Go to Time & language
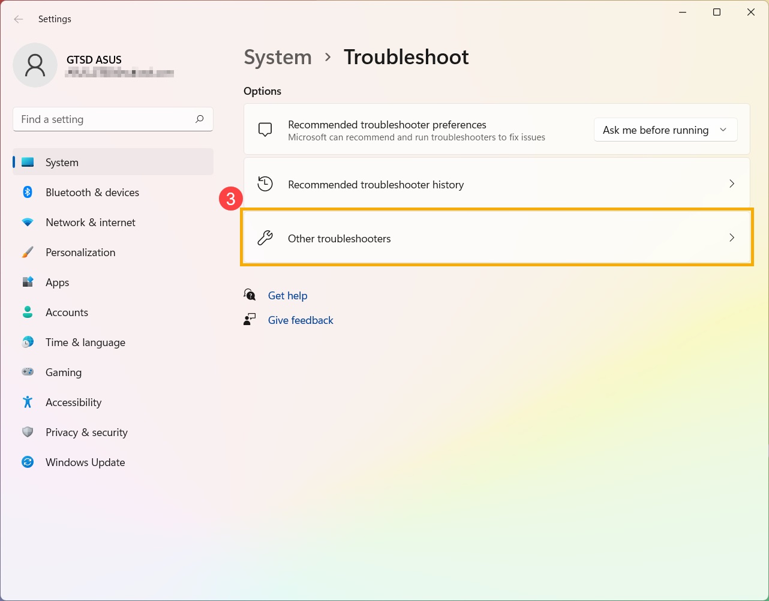Image resolution: width=769 pixels, height=601 pixels. (113, 342)
